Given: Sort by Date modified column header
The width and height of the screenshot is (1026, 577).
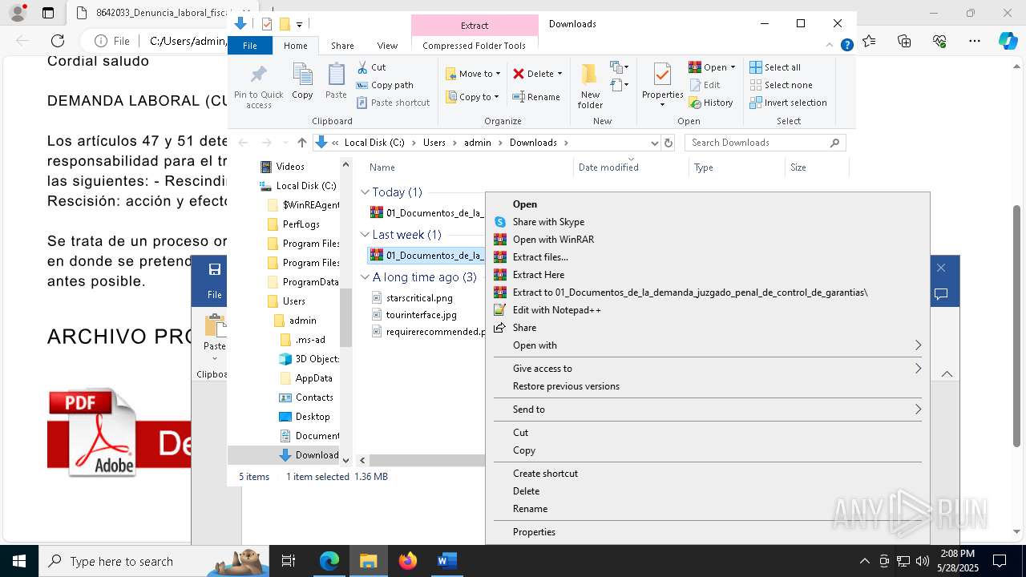Looking at the screenshot, I should [608, 167].
